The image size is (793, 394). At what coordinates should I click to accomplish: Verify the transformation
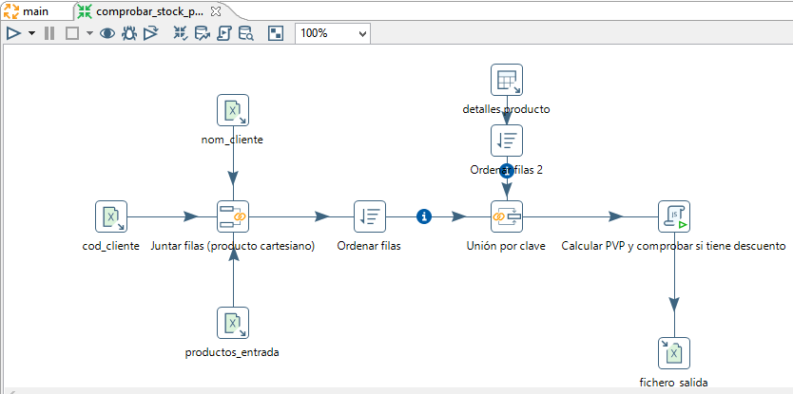point(181,34)
